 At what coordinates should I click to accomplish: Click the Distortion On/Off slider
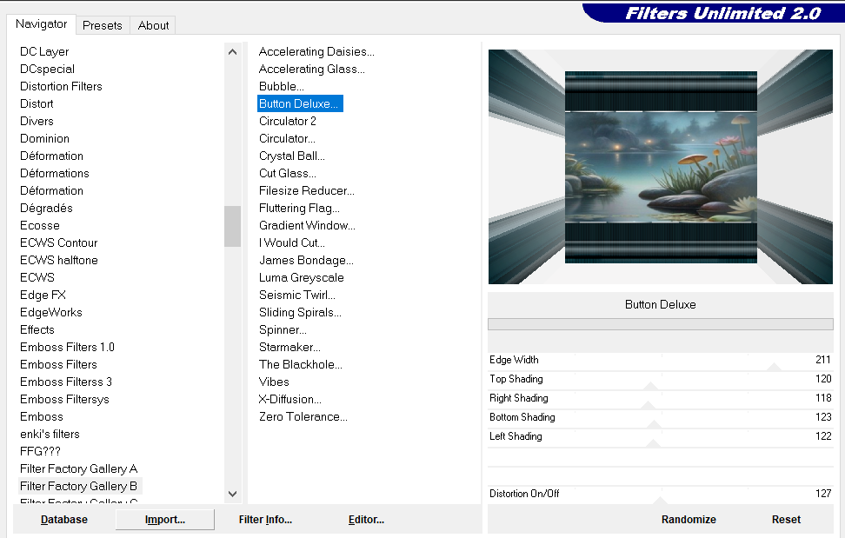click(x=661, y=495)
